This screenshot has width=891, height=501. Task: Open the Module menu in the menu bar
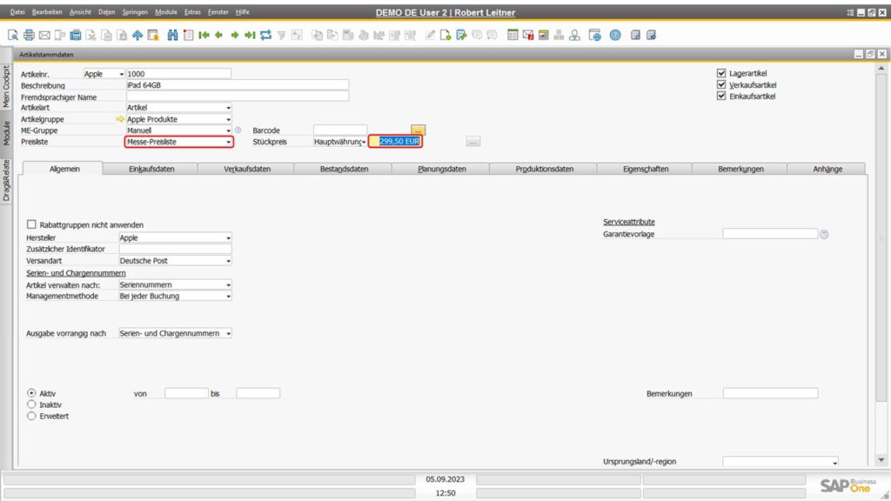tap(166, 12)
